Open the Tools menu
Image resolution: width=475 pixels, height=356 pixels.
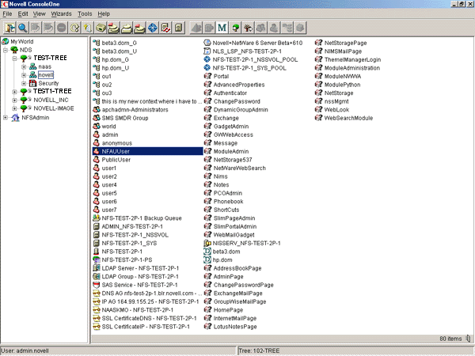click(85, 14)
